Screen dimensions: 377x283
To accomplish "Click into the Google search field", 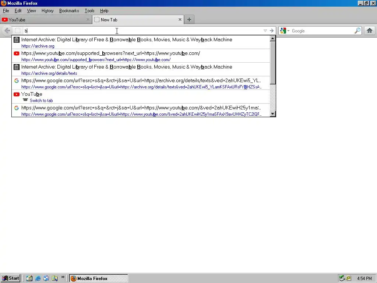I will [x=322, y=31].
